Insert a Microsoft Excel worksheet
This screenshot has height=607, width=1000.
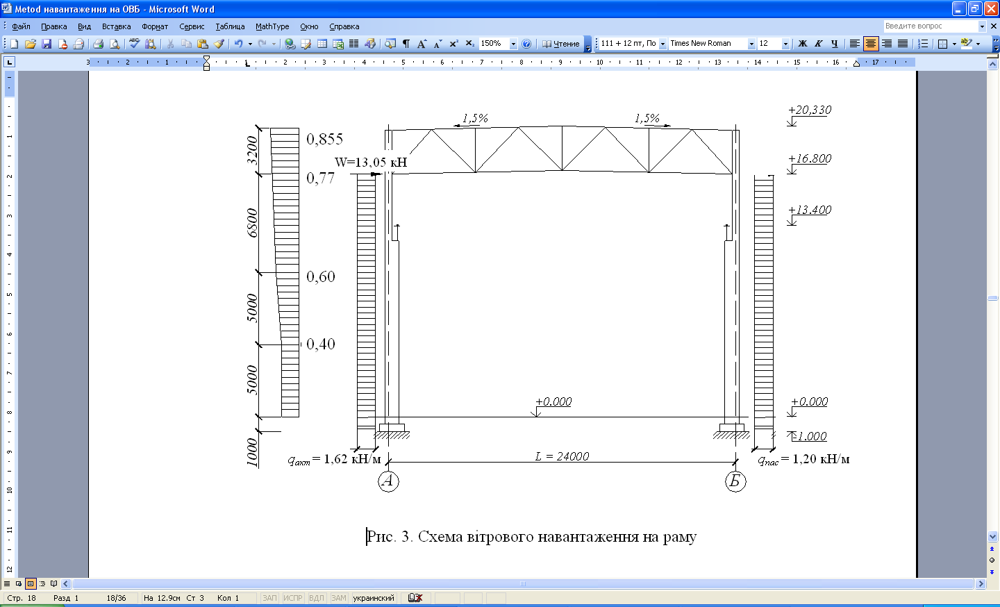(x=338, y=44)
